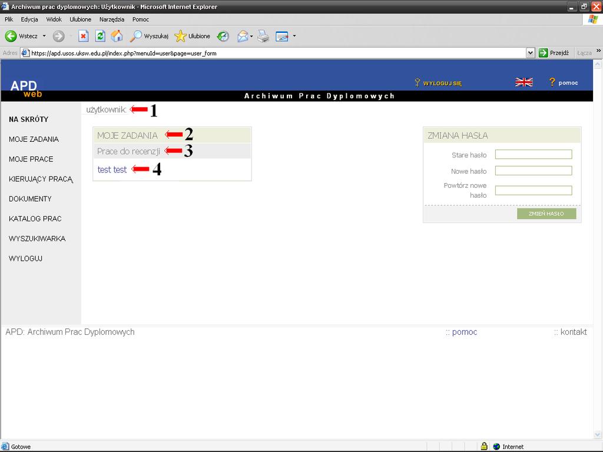Open the Narzędzia menu
This screenshot has height=452, width=603.
click(x=111, y=19)
